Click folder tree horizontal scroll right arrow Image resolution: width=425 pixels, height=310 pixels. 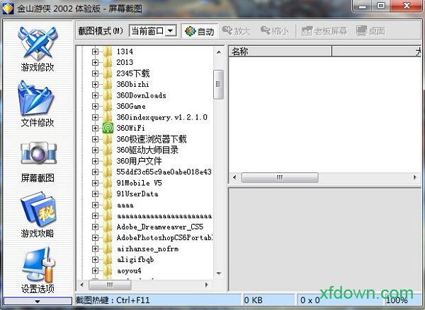pyautogui.click(x=207, y=285)
